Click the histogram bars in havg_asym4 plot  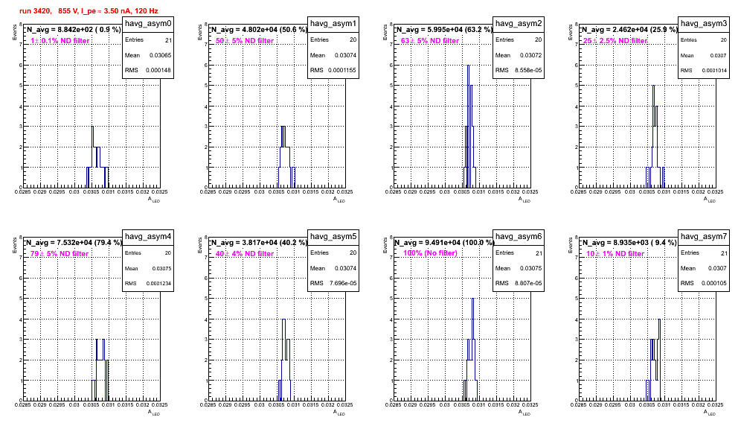(100, 369)
